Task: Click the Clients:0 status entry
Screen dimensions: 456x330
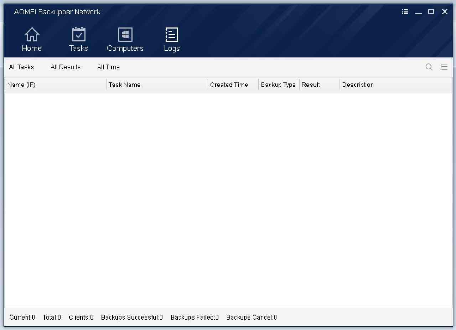Action: [x=81, y=318]
